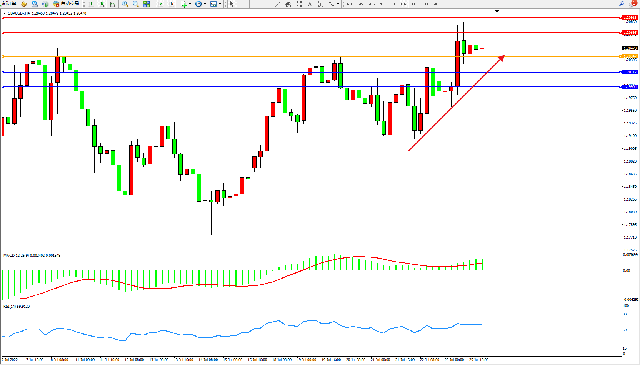Toggle chart auto-scroll to latest bar
Image resolution: width=640 pixels, height=365 pixels.
[160, 4]
